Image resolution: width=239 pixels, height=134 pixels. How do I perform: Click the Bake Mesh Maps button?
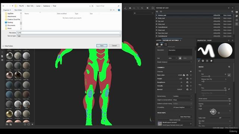[x=185, y=117]
